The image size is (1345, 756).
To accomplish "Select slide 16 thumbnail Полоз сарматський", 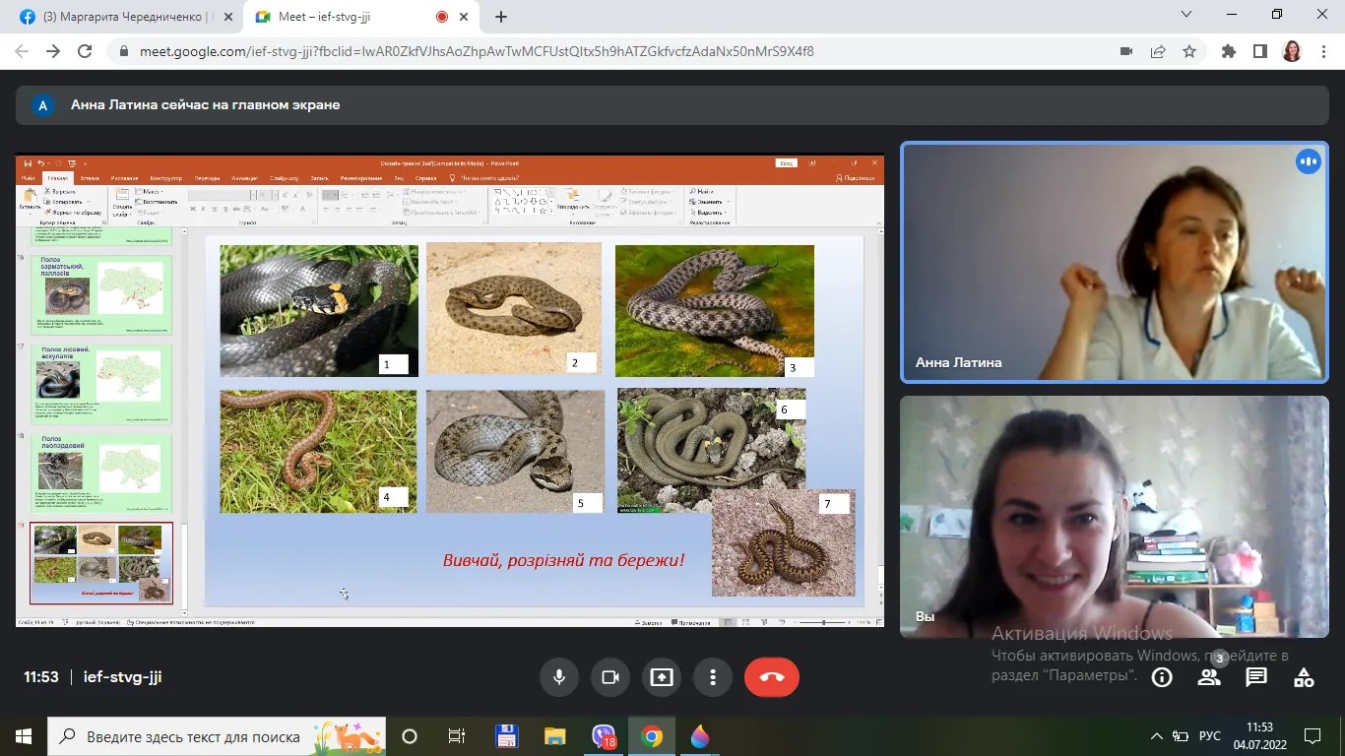I will tap(100, 295).
